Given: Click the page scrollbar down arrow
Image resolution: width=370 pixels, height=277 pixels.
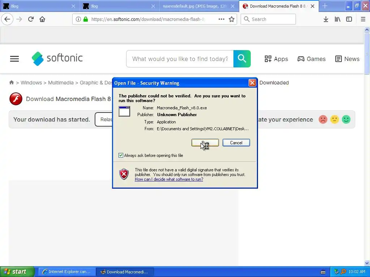Looking at the screenshot, I should tap(367, 263).
